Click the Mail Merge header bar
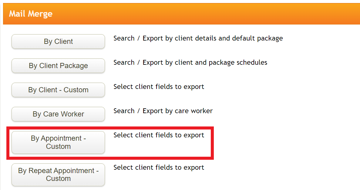The image size is (360, 190). pyautogui.click(x=180, y=14)
